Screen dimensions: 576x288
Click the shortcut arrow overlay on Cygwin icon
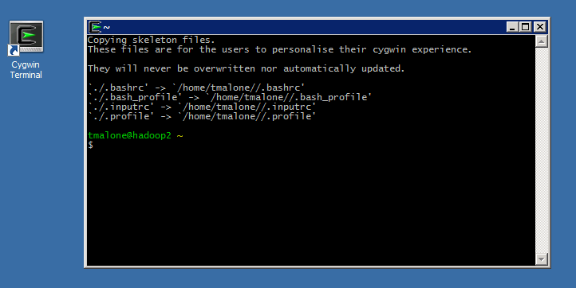pos(14,50)
